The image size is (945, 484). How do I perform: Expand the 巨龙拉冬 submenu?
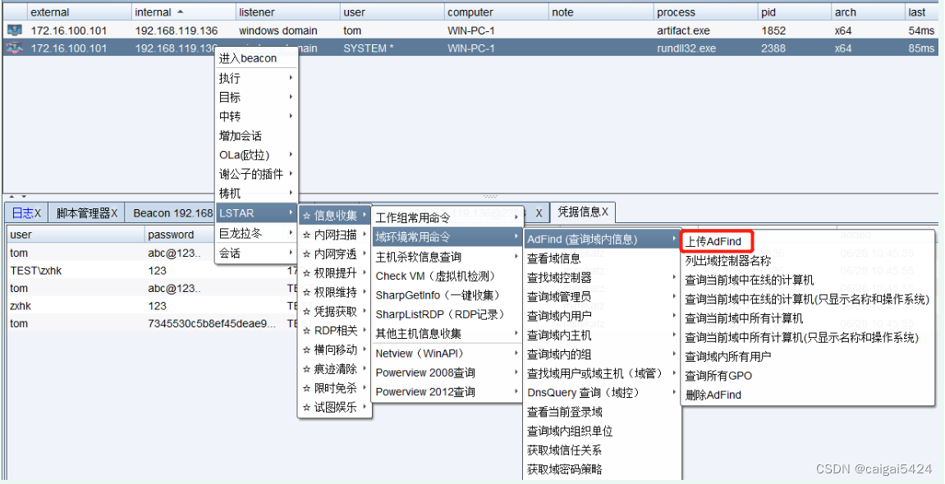click(256, 234)
